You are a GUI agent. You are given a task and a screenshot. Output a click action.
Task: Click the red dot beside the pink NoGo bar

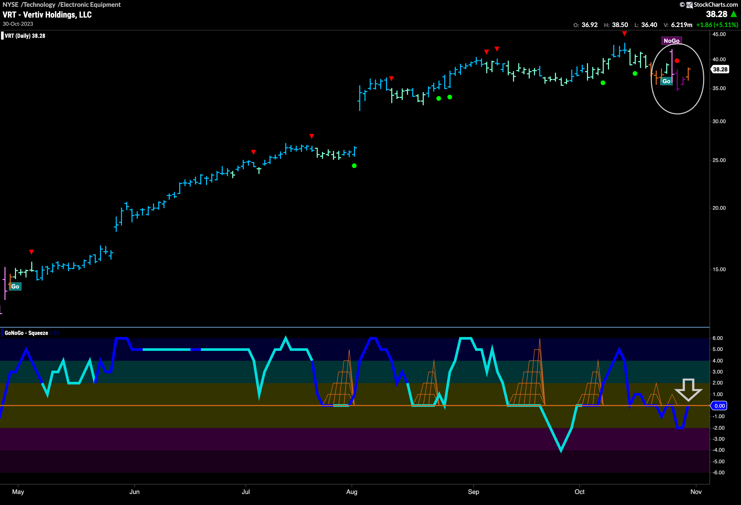click(677, 61)
